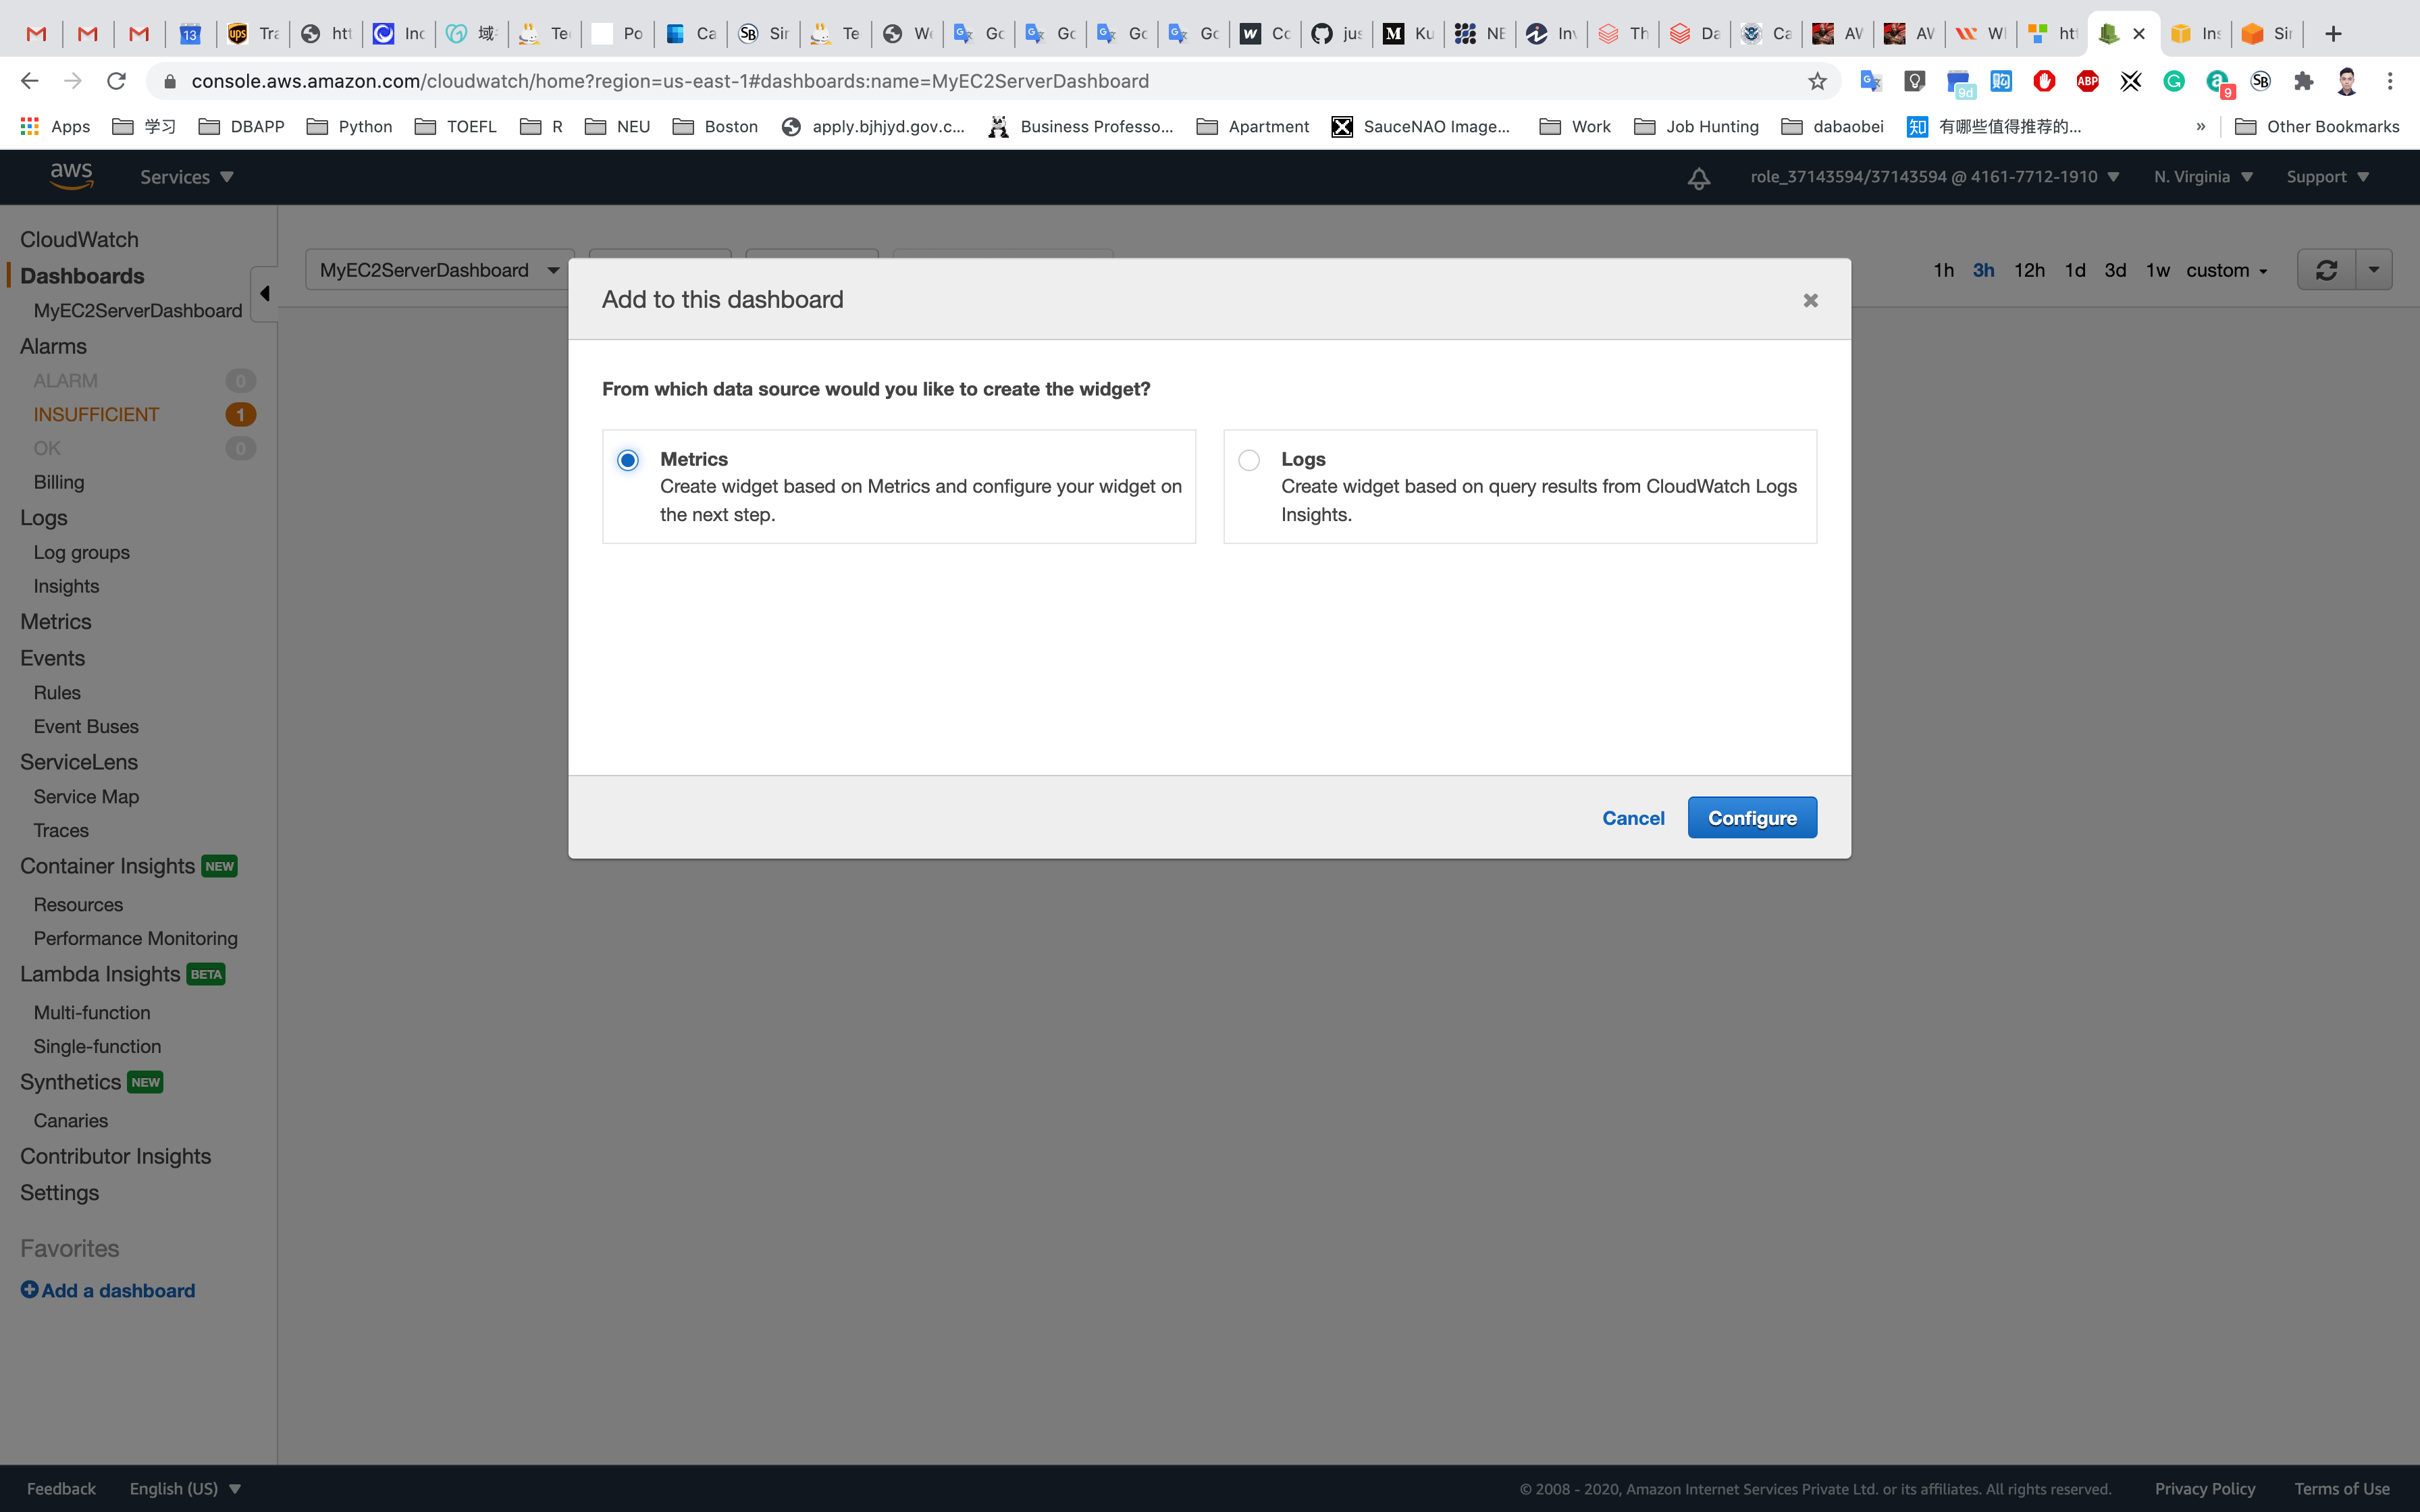Open Log groups in sidebar

pos(81,552)
